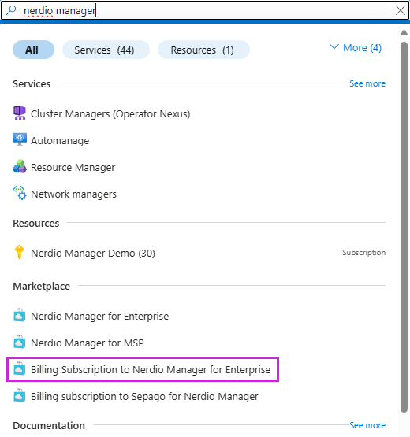Click the Cluster Managers (Operator Nexus) icon
Image resolution: width=410 pixels, height=437 pixels.
[19, 113]
